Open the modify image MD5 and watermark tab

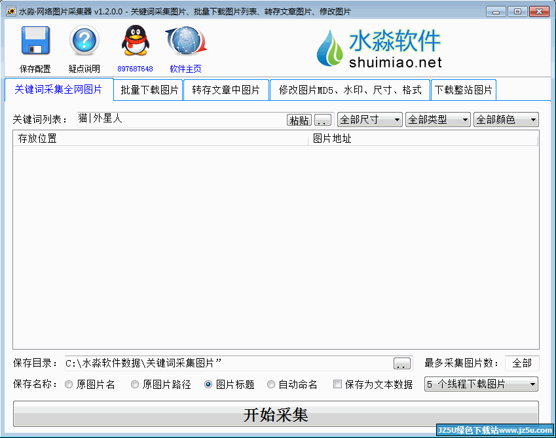[350, 90]
